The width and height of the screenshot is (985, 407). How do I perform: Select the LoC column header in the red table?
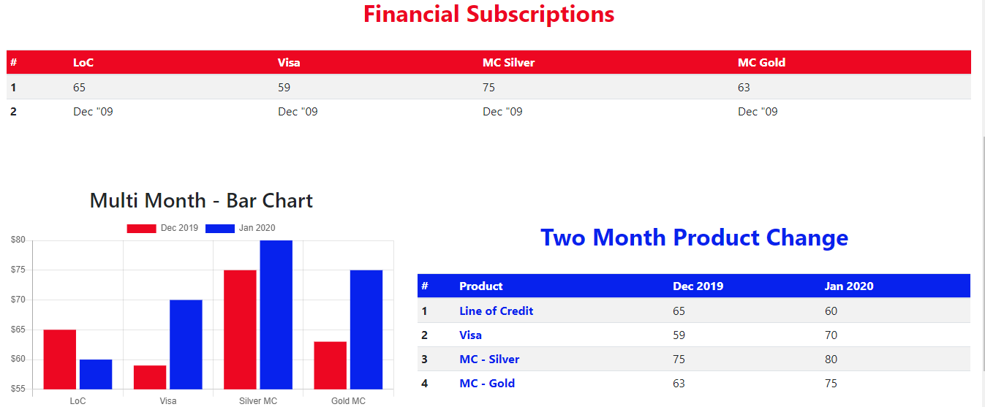pos(83,63)
